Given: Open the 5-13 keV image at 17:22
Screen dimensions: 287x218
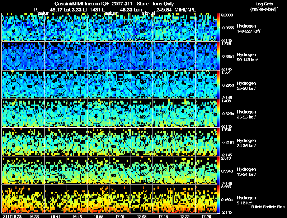Looking at the screenshot, I should click(x=184, y=199).
